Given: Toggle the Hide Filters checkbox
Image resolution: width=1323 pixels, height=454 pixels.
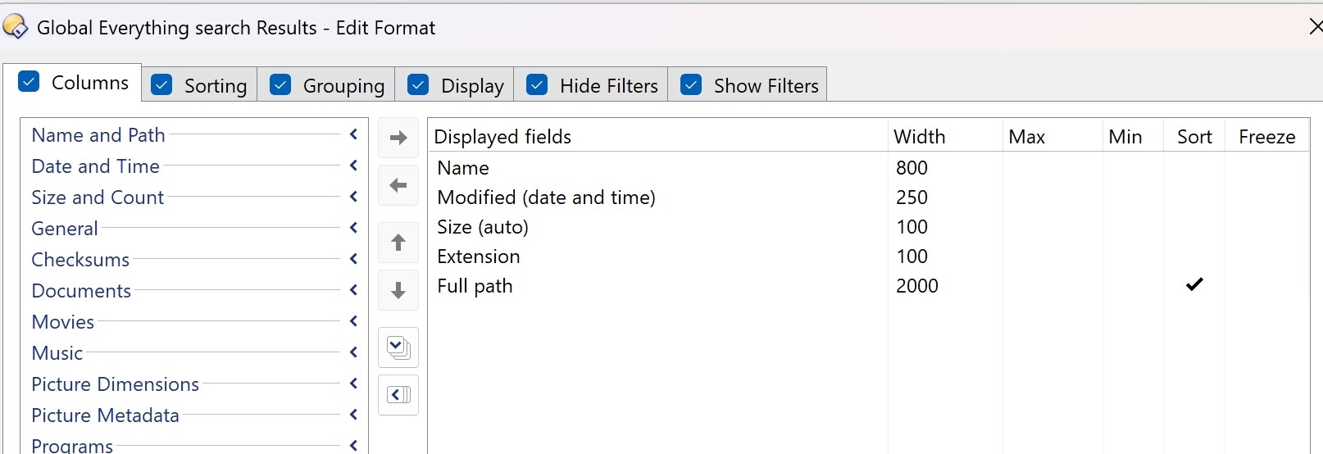Looking at the screenshot, I should coord(537,85).
